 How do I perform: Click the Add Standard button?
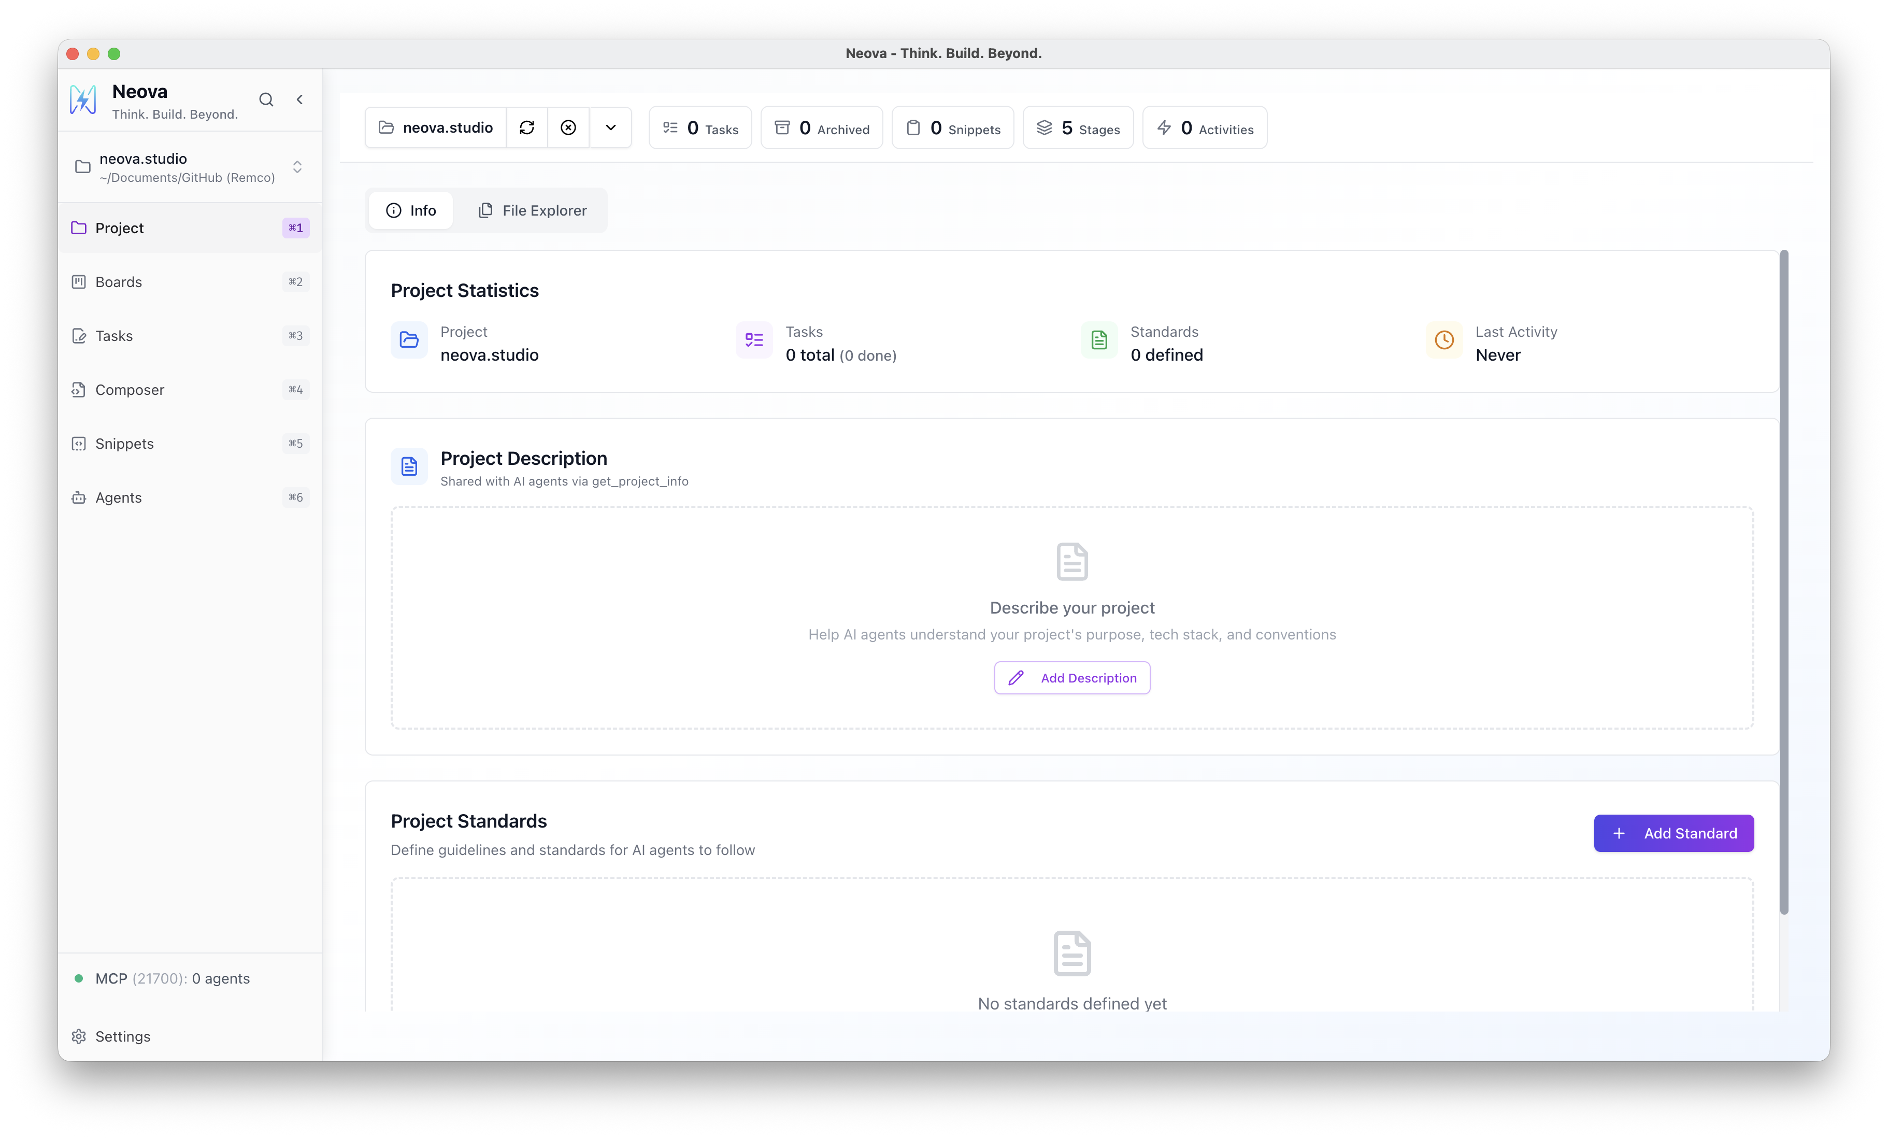tap(1674, 833)
